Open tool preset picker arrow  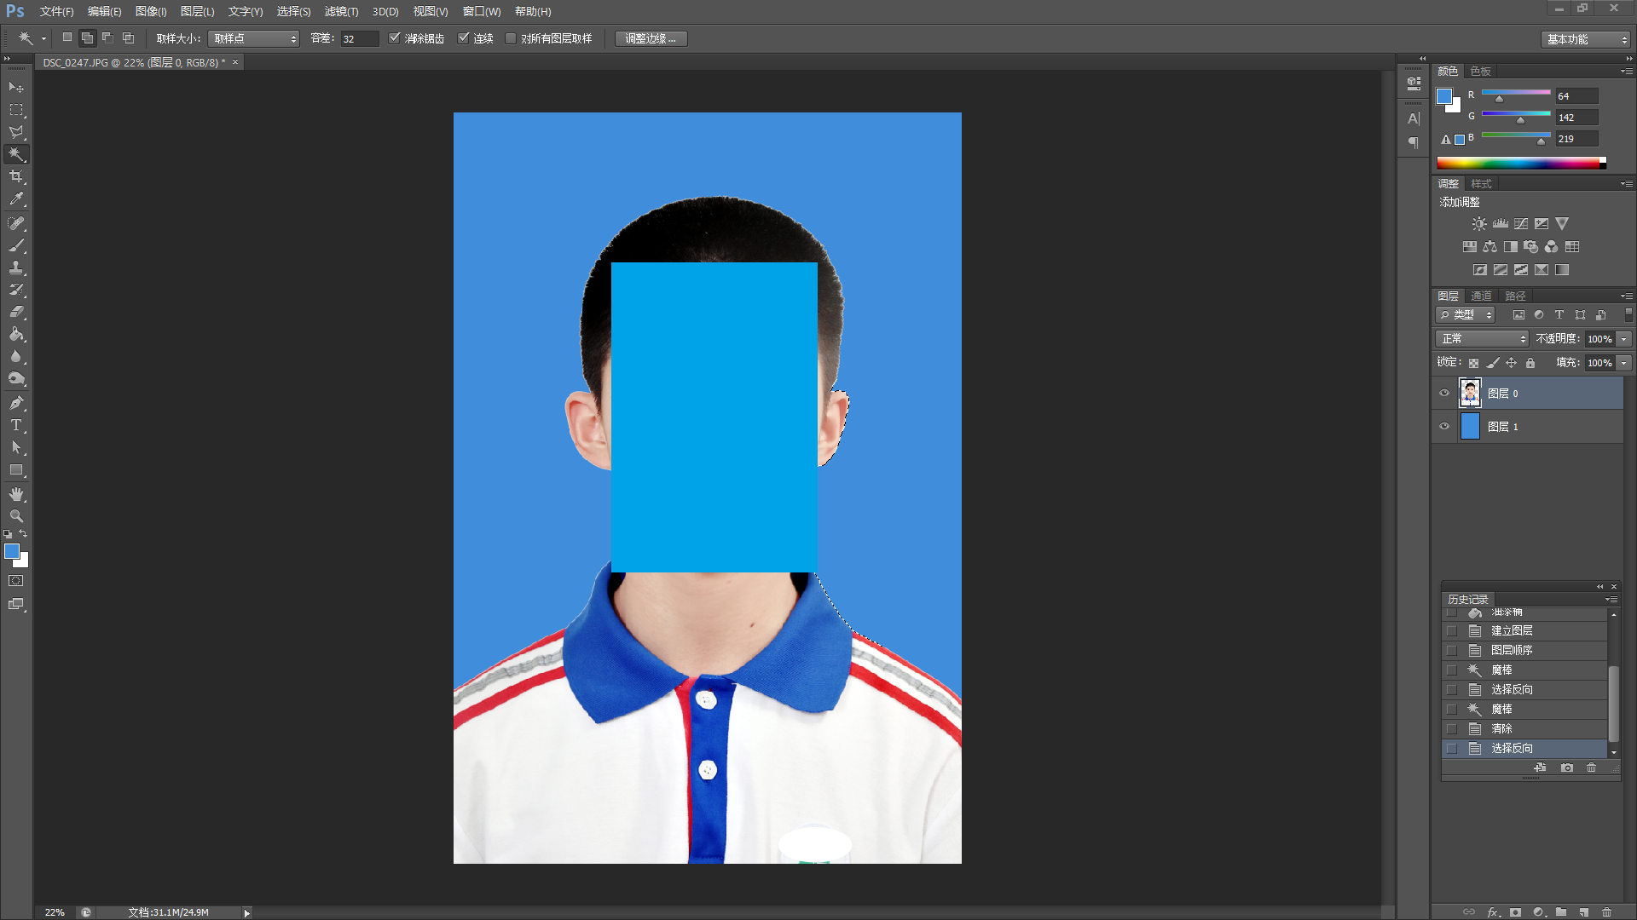[43, 39]
